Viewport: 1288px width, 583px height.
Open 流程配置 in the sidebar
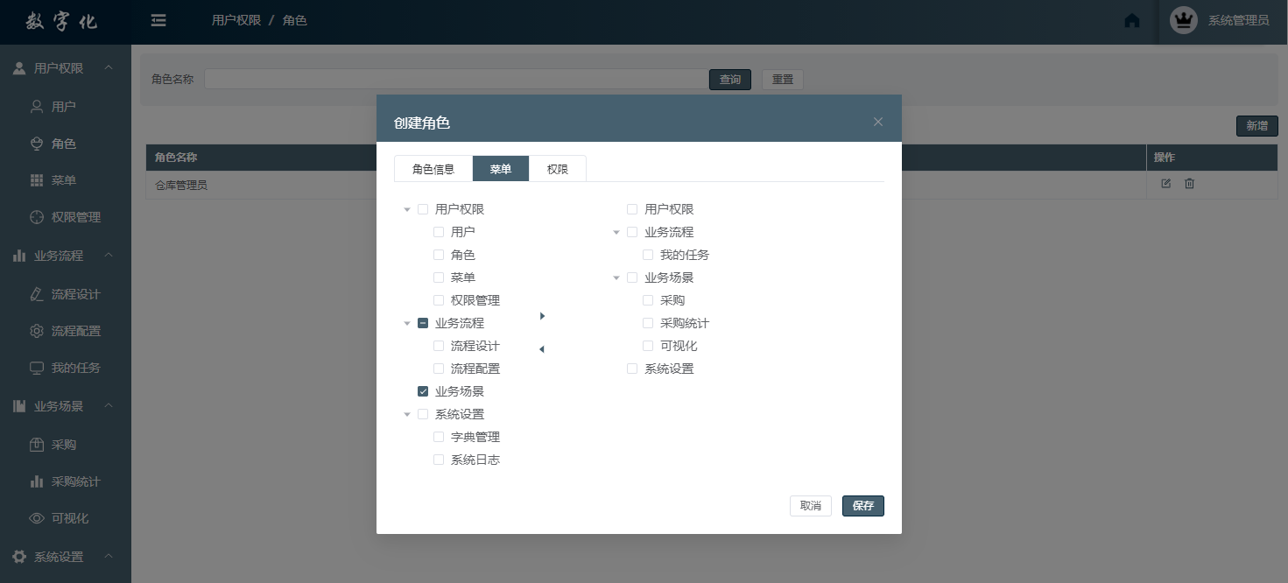[75, 331]
